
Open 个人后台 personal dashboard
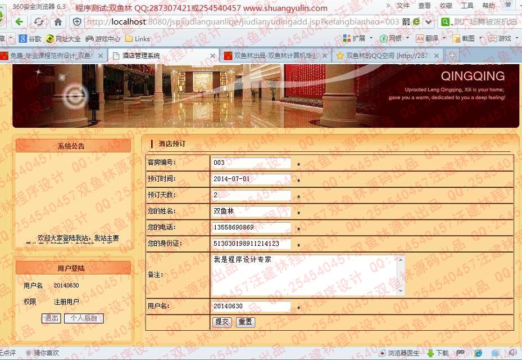[84, 318]
